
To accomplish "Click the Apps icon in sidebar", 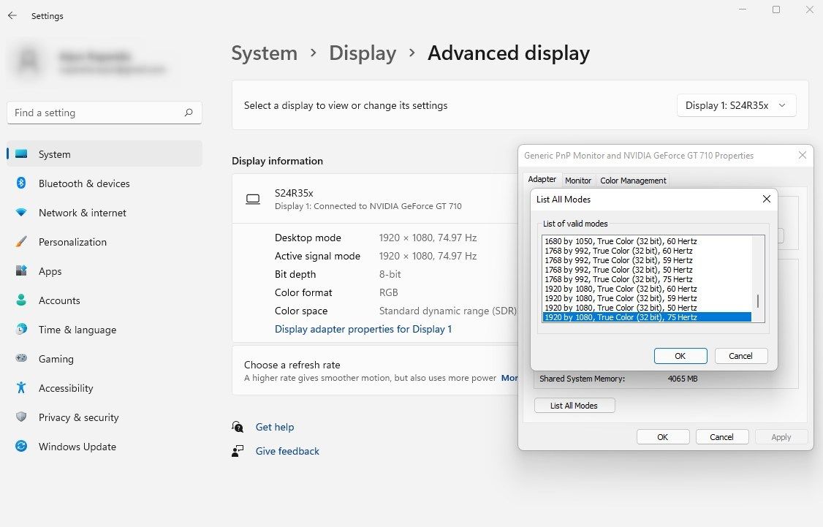I will pyautogui.click(x=21, y=271).
